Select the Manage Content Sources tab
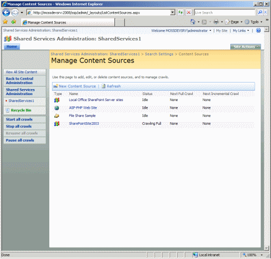The image size is (271, 259). [x=68, y=22]
